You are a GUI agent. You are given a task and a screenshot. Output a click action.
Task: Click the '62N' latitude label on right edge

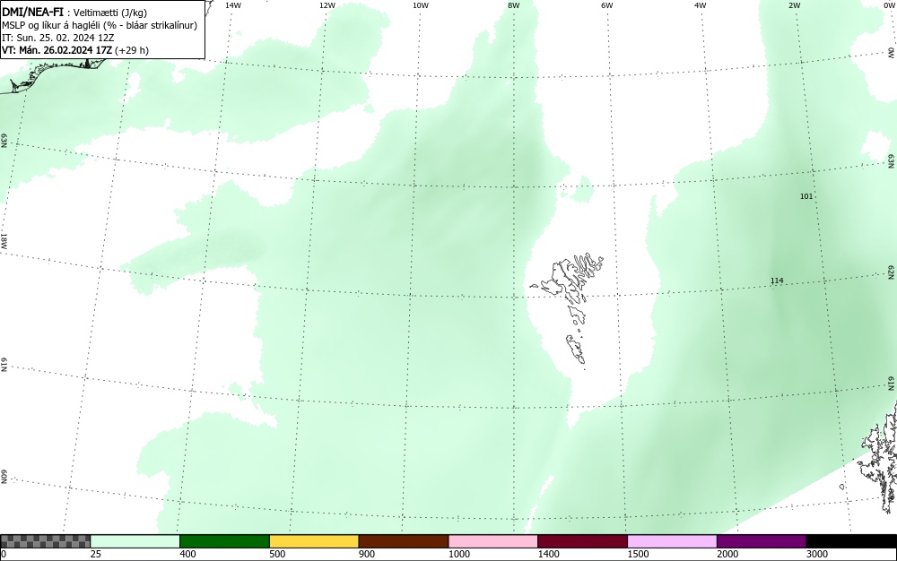892,272
